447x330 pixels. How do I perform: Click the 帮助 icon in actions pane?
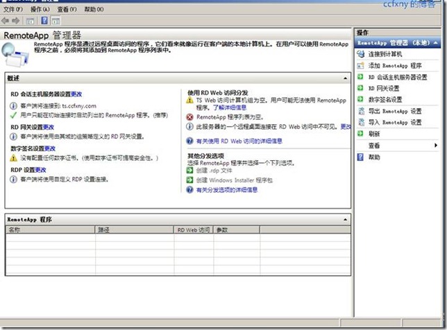tap(360, 157)
